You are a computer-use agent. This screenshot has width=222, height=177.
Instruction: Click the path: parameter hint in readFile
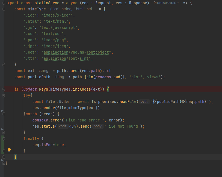tap(144, 102)
